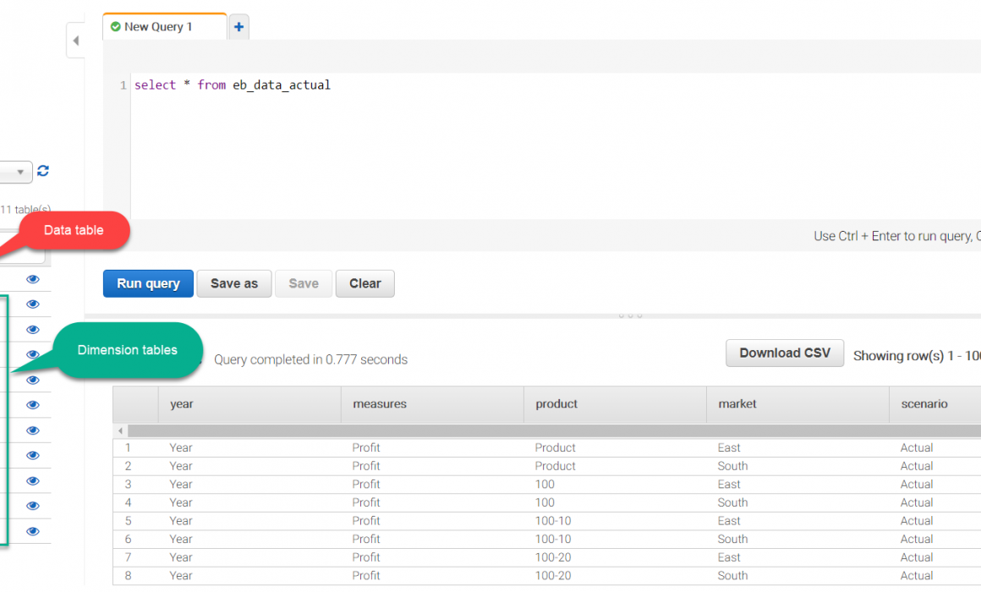Run the query with Run query button
The width and height of the screenshot is (981, 592).
point(148,283)
